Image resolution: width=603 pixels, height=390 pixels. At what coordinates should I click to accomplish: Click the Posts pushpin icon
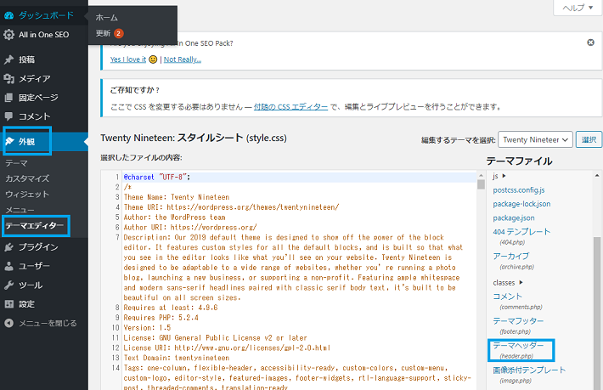click(x=8, y=59)
